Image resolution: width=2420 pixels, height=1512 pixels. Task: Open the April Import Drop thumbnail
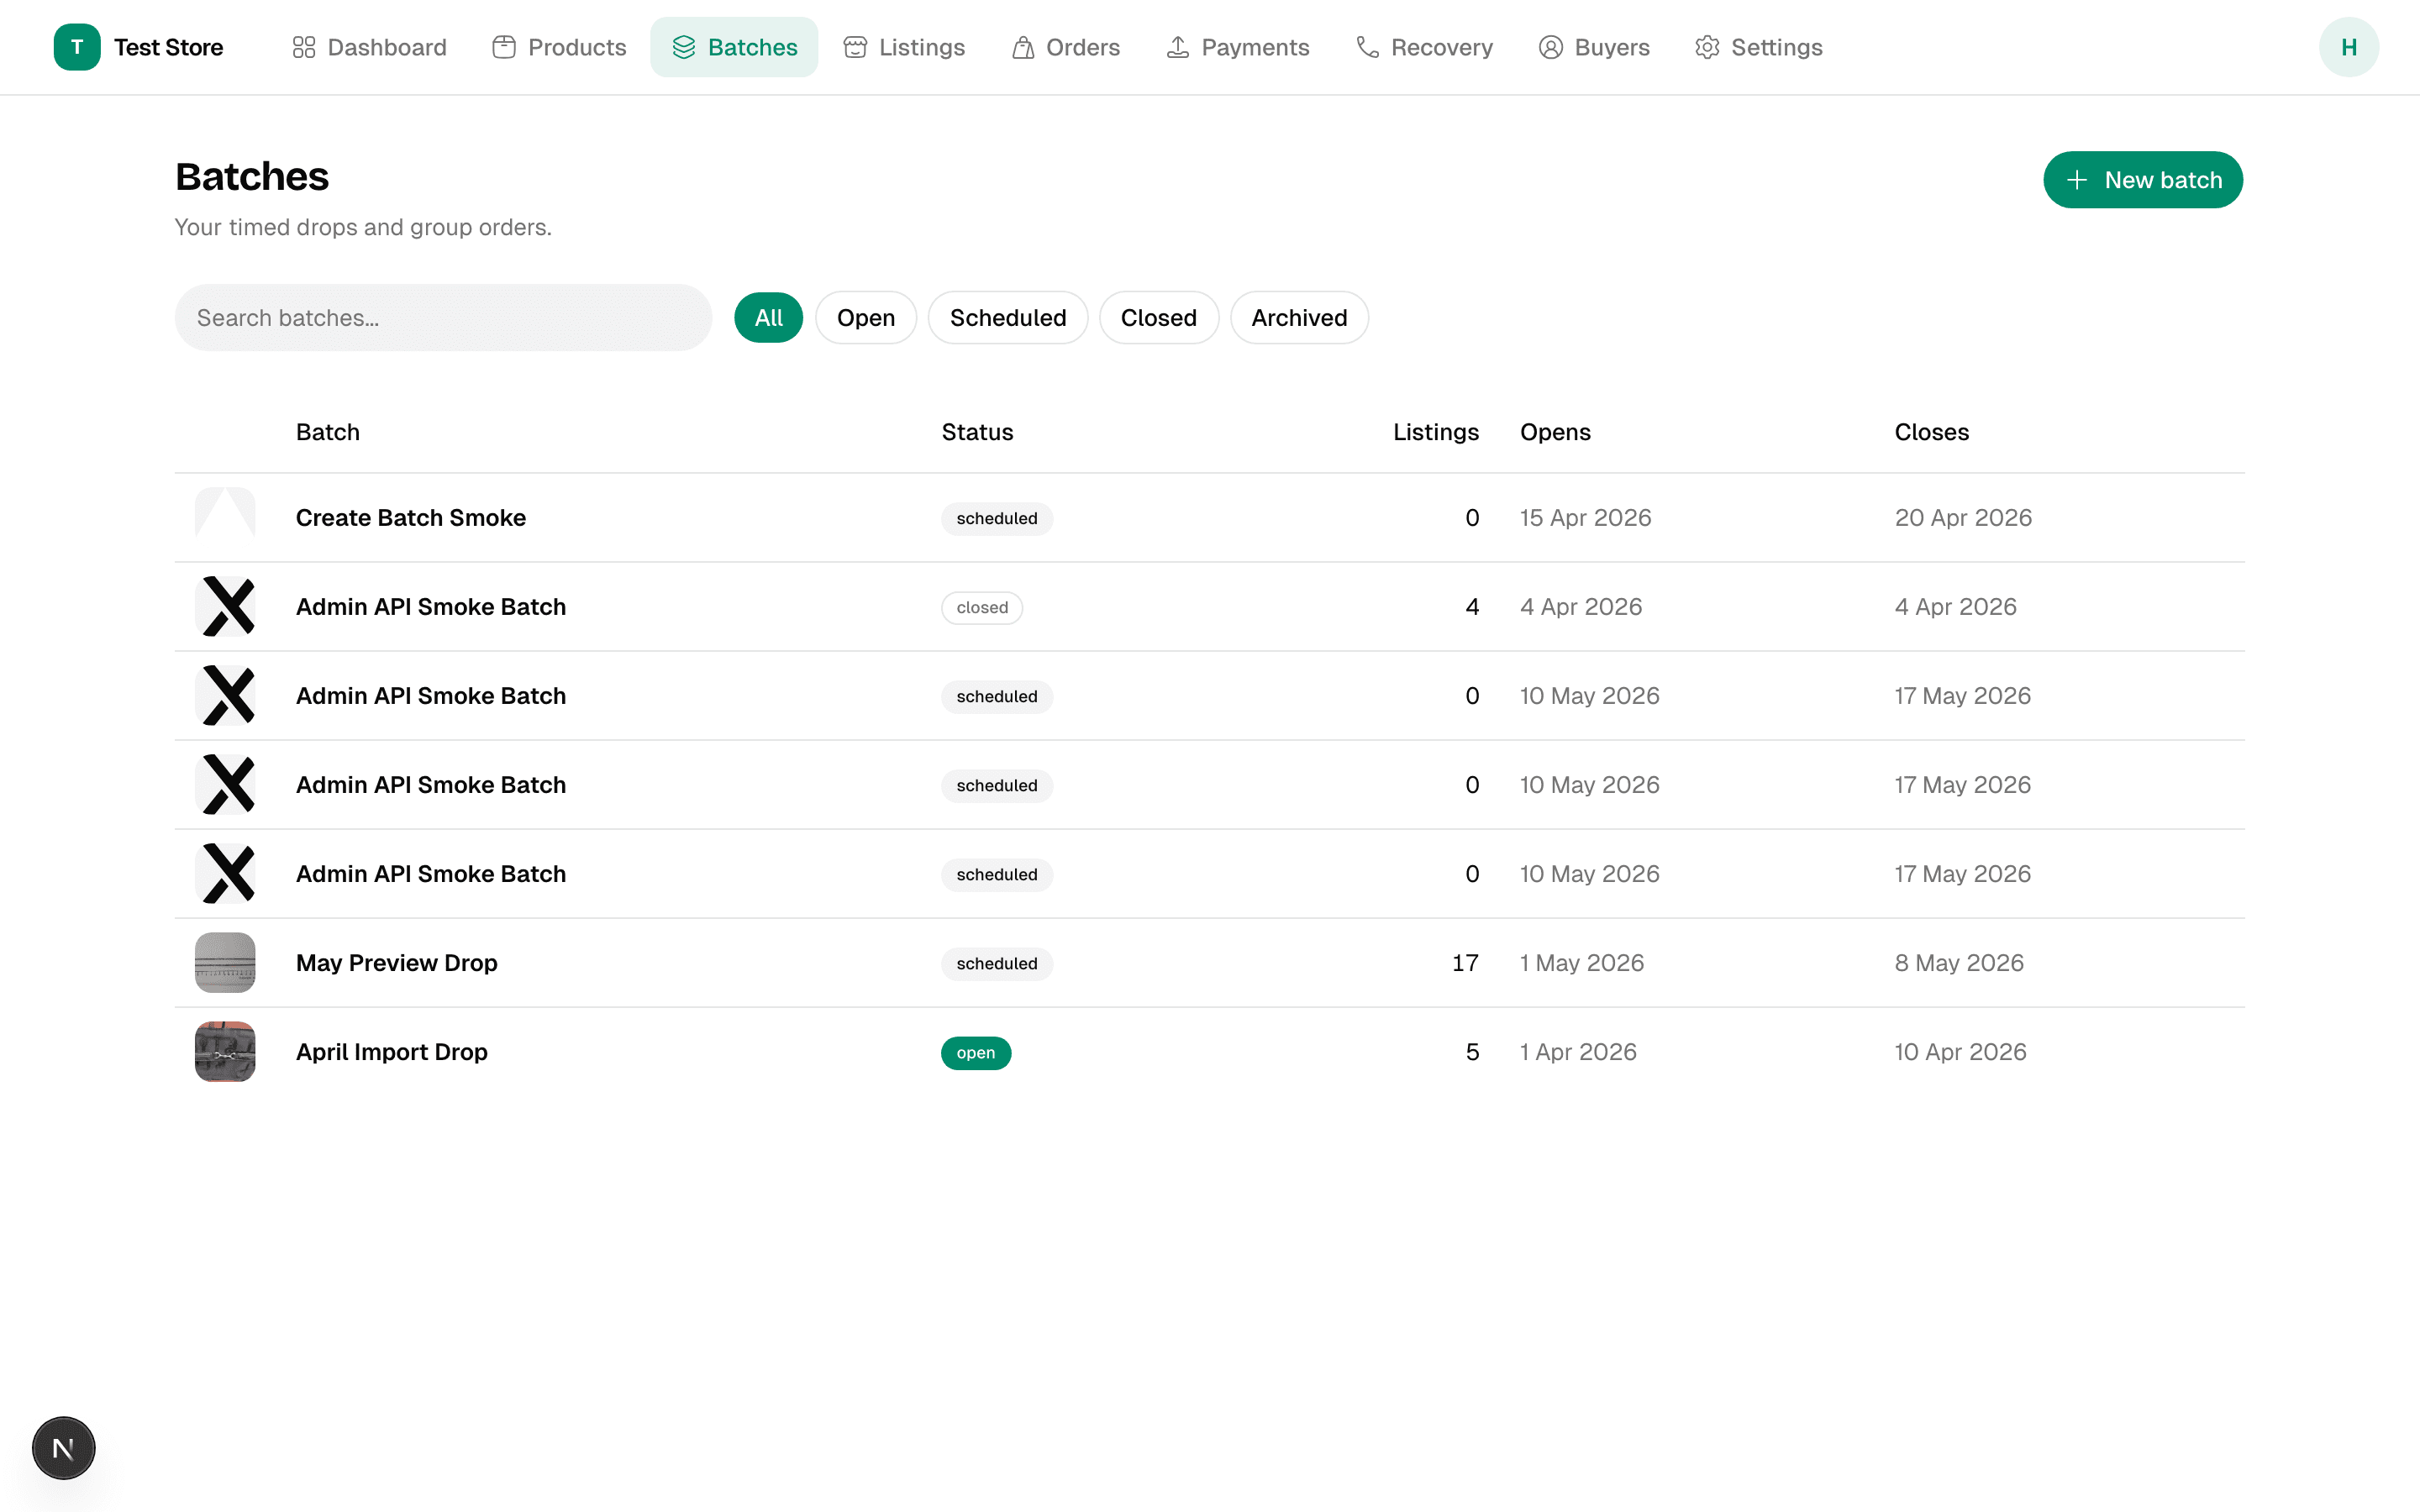225,1051
